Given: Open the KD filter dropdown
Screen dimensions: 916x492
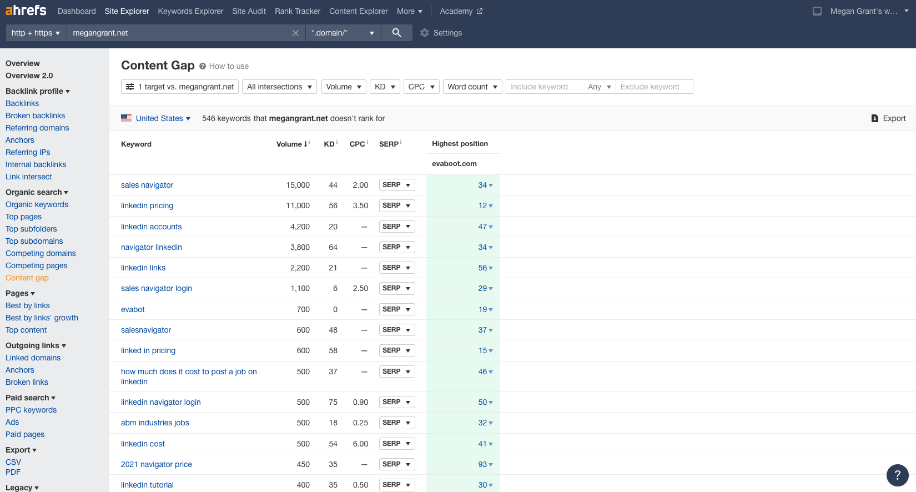Looking at the screenshot, I should [385, 87].
